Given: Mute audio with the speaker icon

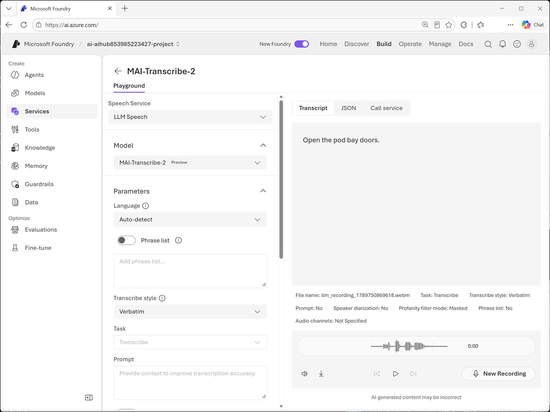Looking at the screenshot, I should [305, 374].
